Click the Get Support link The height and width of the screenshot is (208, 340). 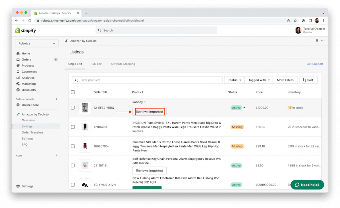point(315,64)
